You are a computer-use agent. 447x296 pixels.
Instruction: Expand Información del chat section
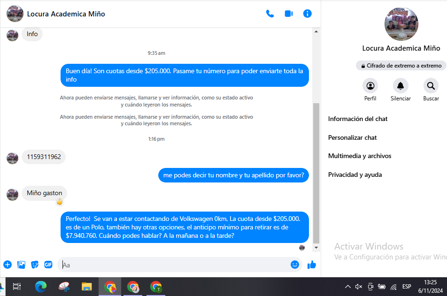[x=358, y=119]
